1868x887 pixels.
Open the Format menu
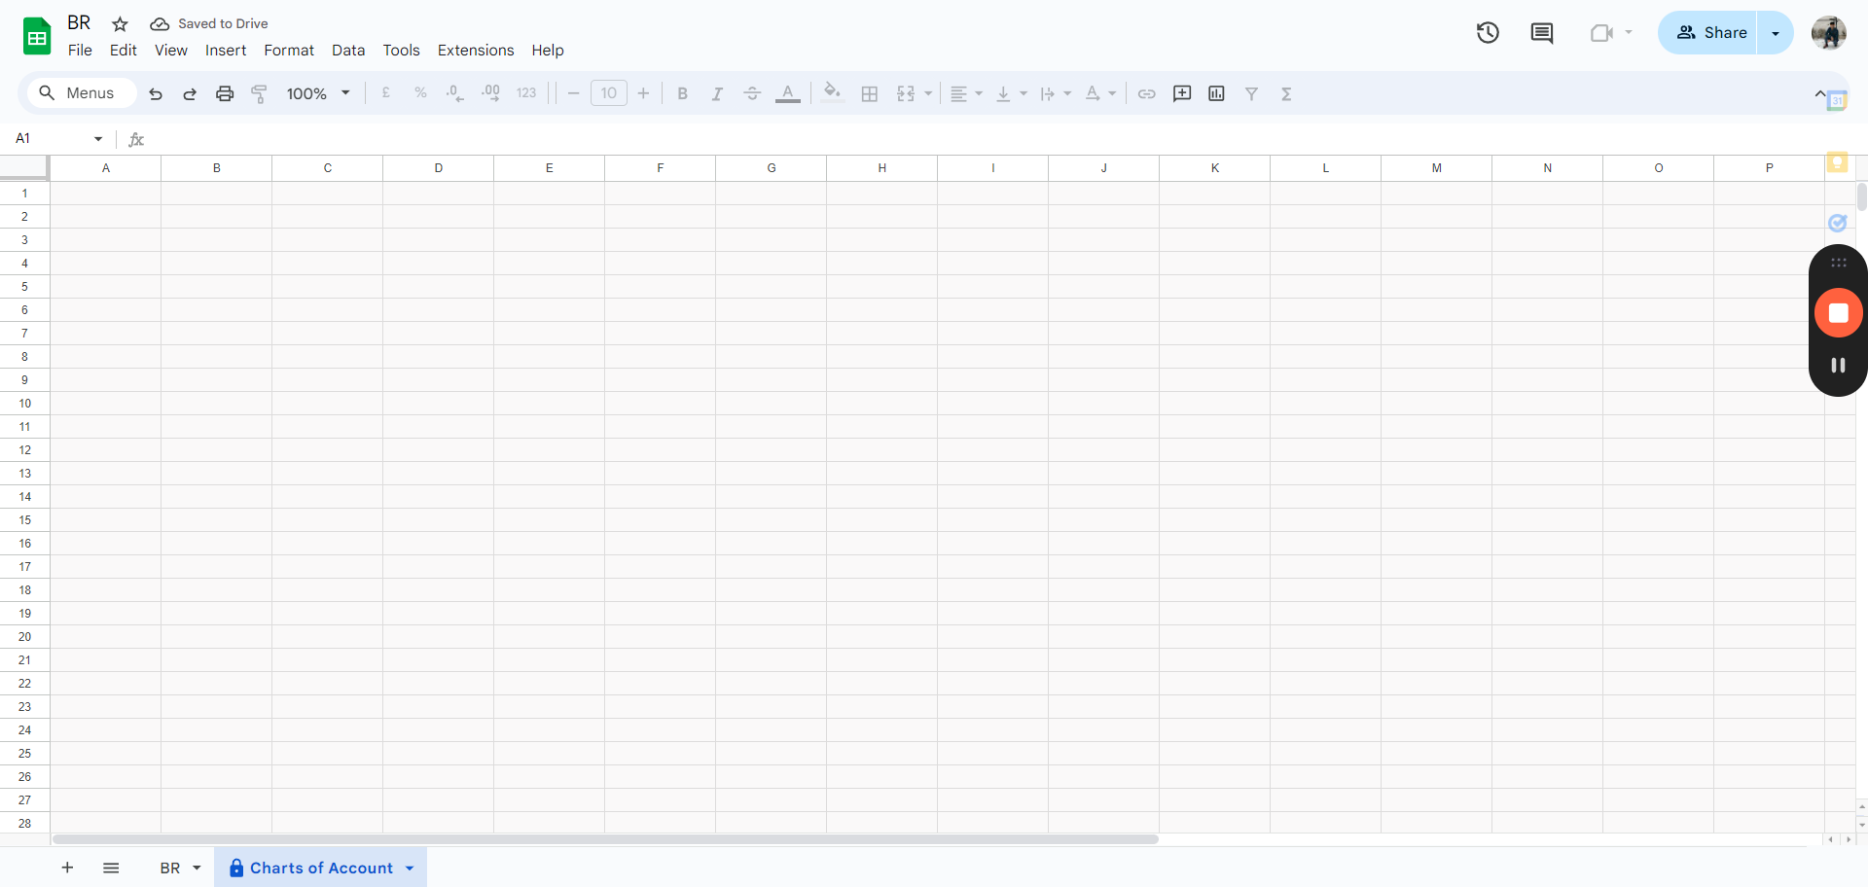pos(289,51)
